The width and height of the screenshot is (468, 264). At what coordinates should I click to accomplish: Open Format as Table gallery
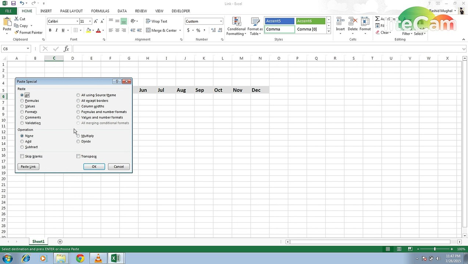coord(255,26)
